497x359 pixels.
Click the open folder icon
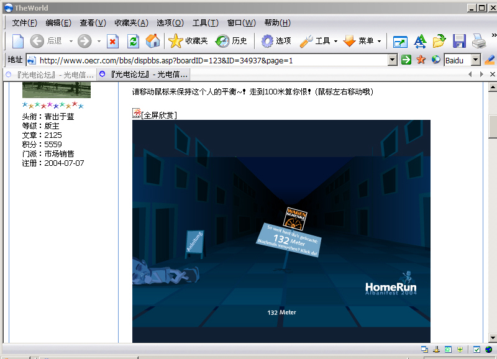[439, 41]
